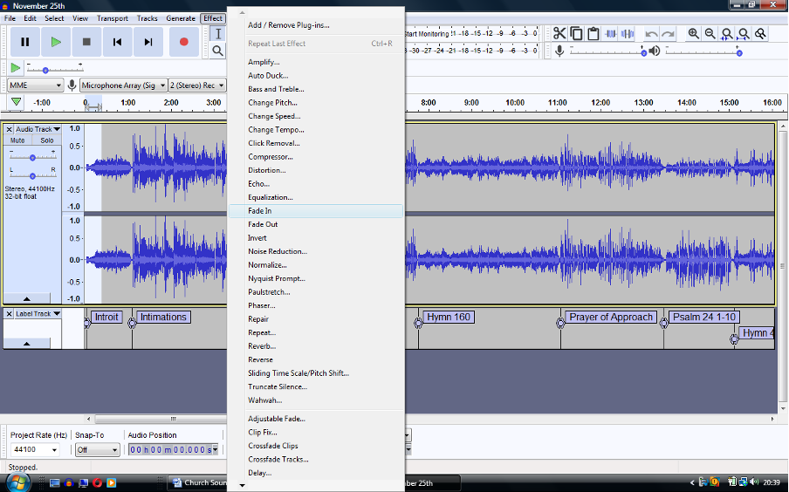Click the Audio Track gain slider
Screen dimensions: 789x492
32,157
